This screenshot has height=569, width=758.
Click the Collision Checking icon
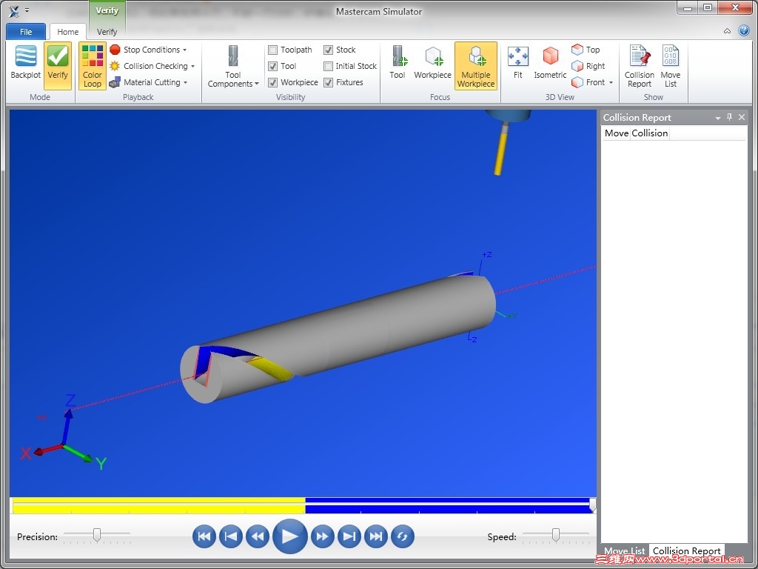[115, 66]
